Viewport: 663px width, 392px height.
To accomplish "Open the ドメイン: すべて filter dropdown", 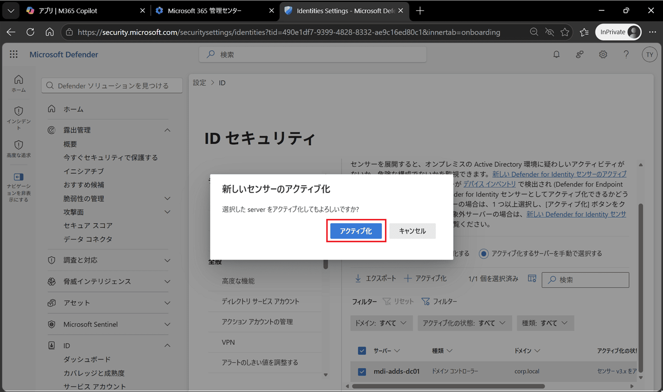I will coord(381,323).
